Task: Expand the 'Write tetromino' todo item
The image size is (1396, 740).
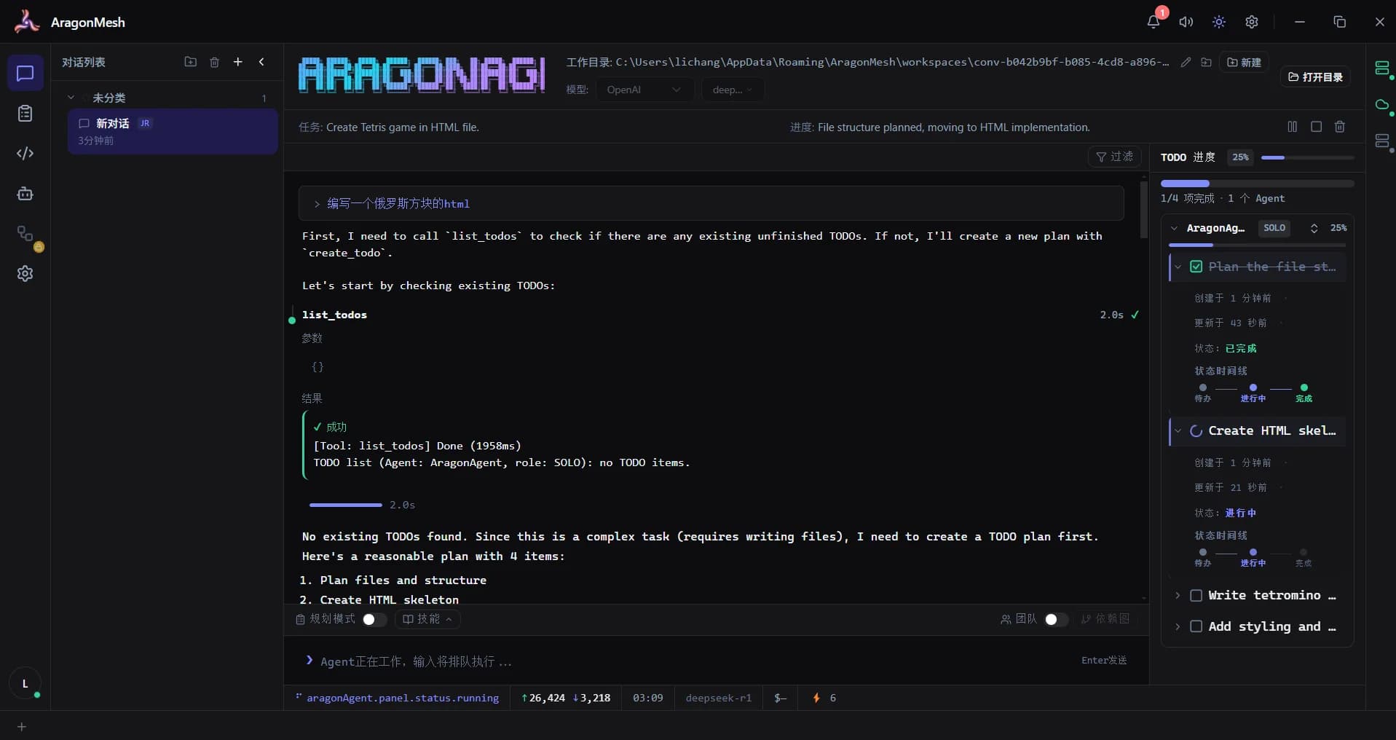Action: click(1178, 596)
